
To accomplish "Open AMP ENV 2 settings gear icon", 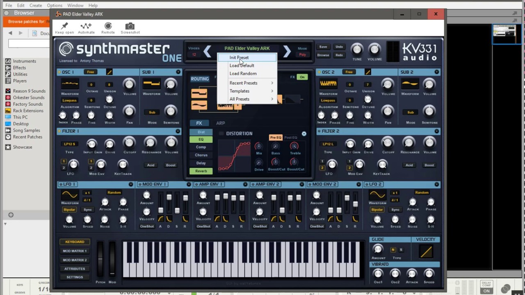I will pyautogui.click(x=302, y=184).
